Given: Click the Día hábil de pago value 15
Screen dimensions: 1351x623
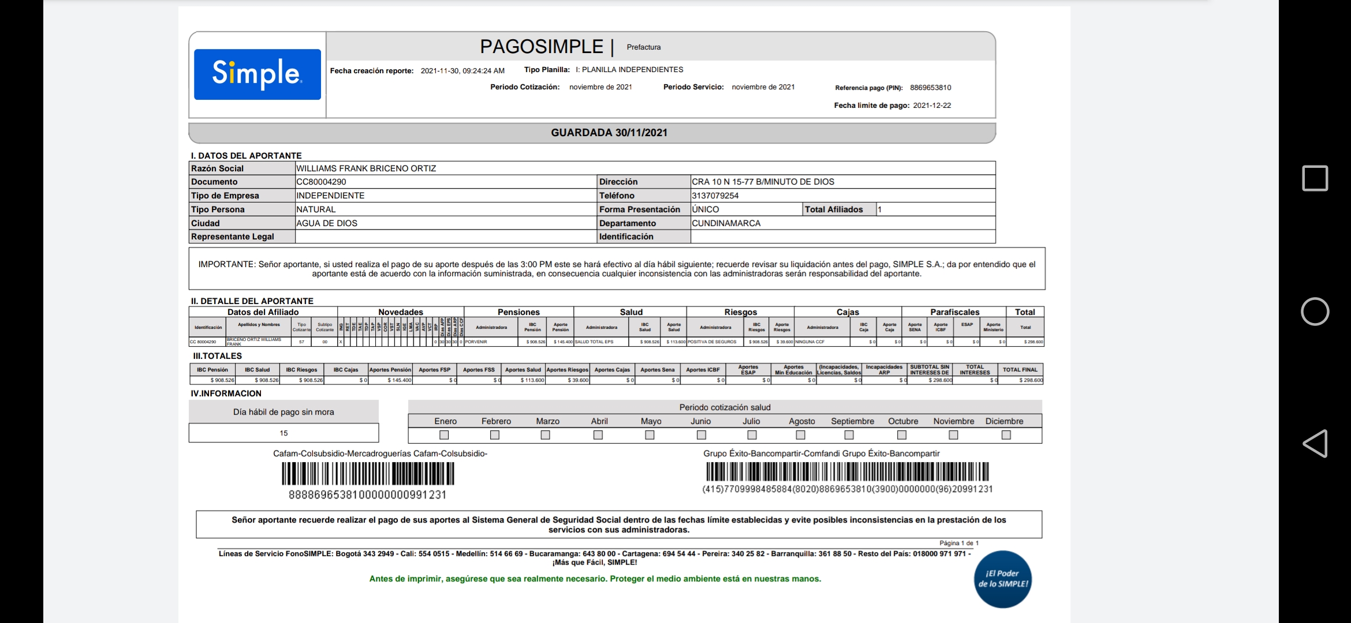Looking at the screenshot, I should pyautogui.click(x=283, y=433).
